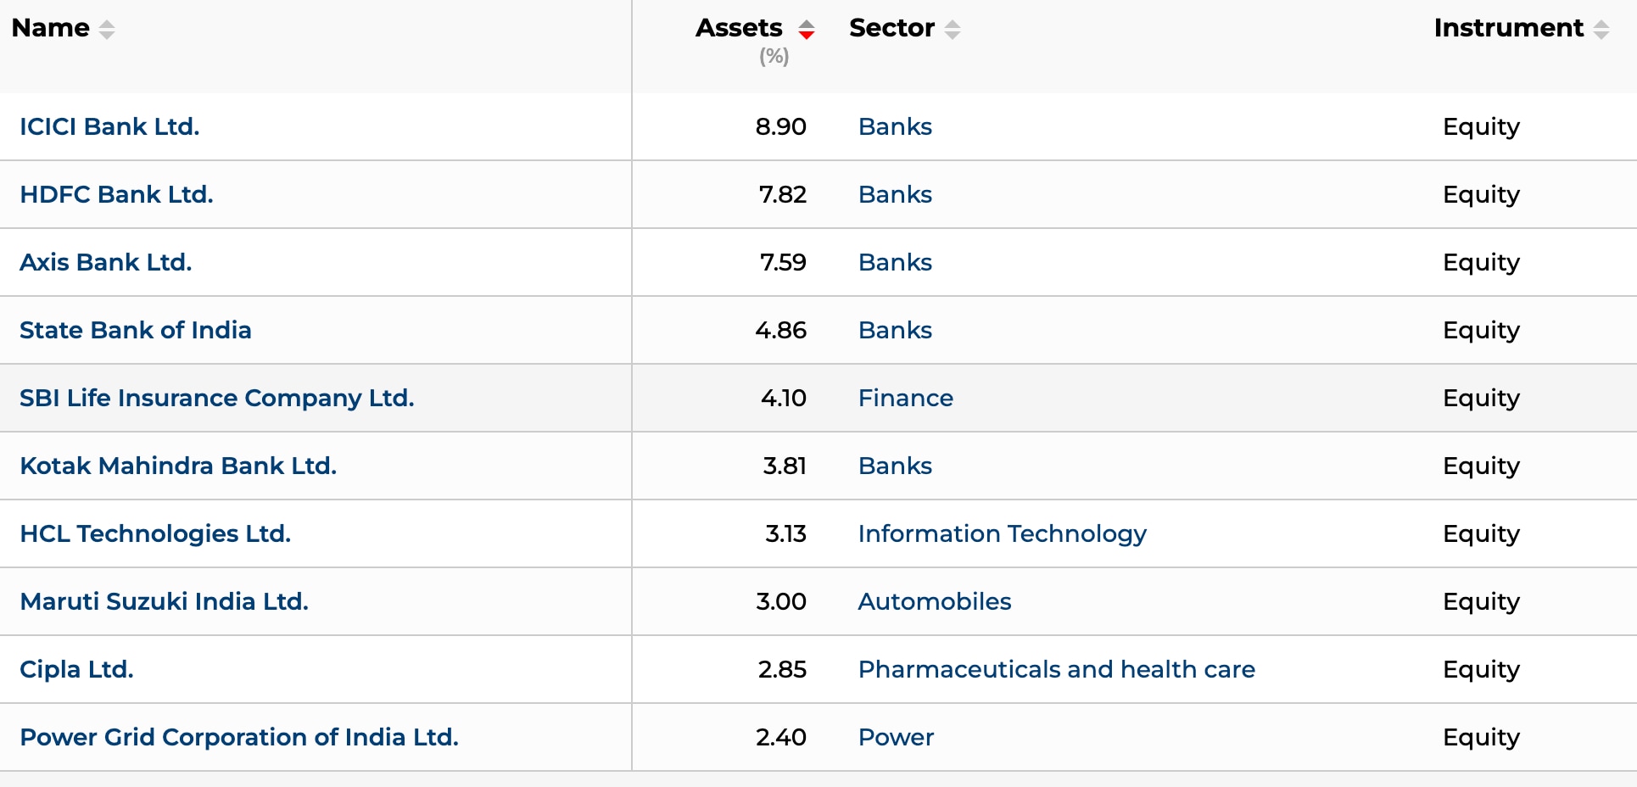View SBI Life Insurance Company Ltd.
1637x787 pixels.
[217, 398]
